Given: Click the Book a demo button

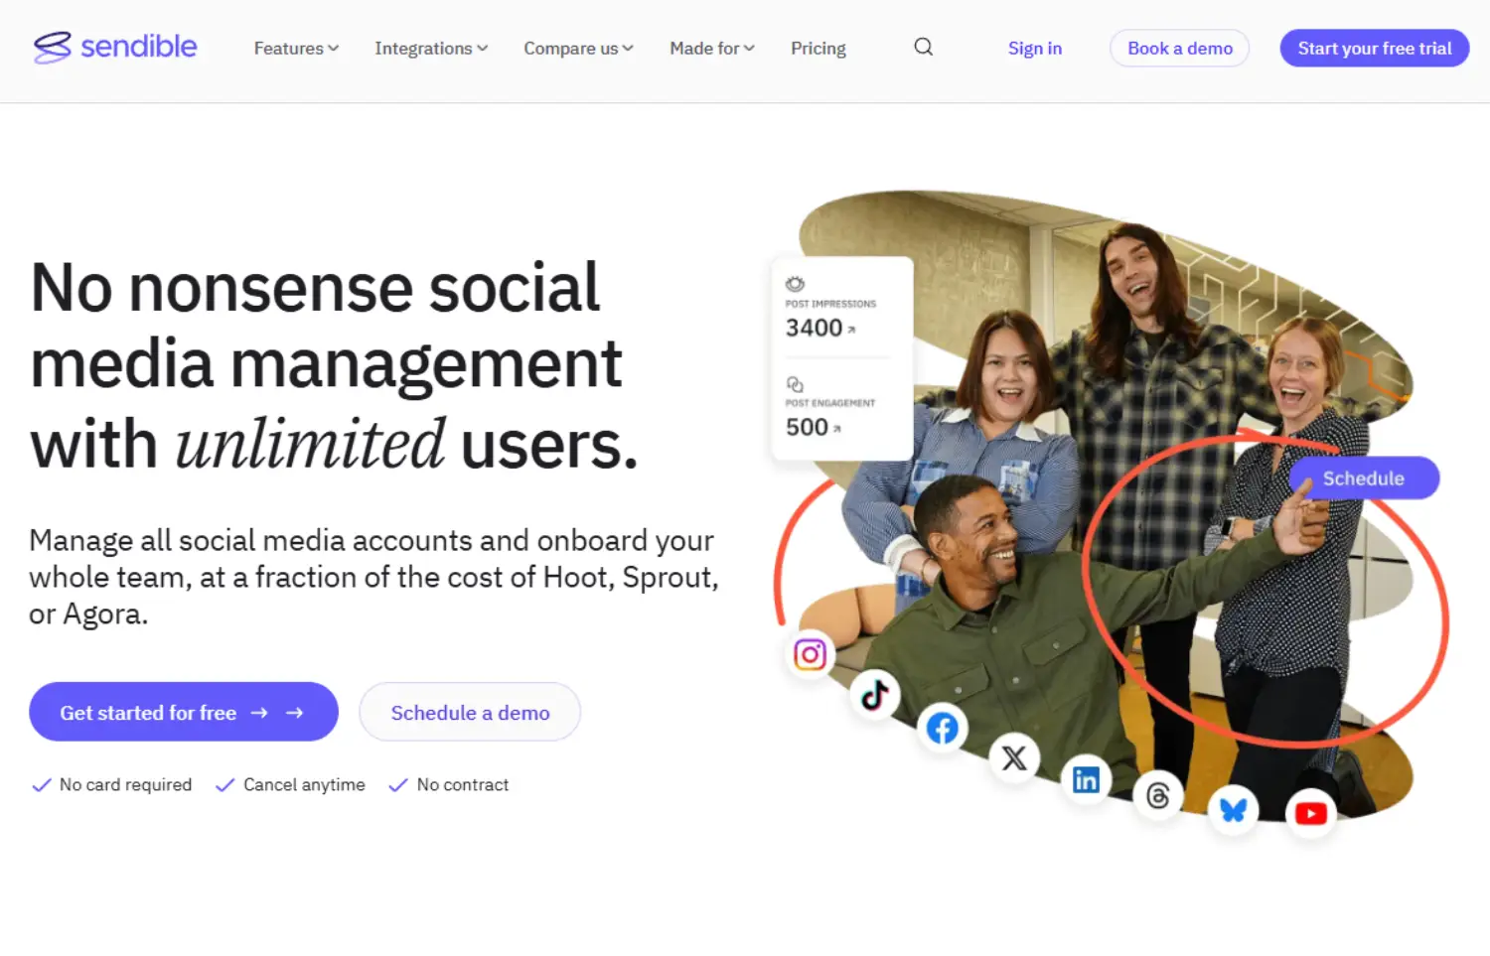Looking at the screenshot, I should click(x=1180, y=48).
